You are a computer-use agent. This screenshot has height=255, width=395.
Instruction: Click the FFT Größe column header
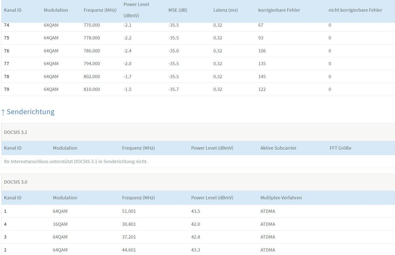(340, 148)
